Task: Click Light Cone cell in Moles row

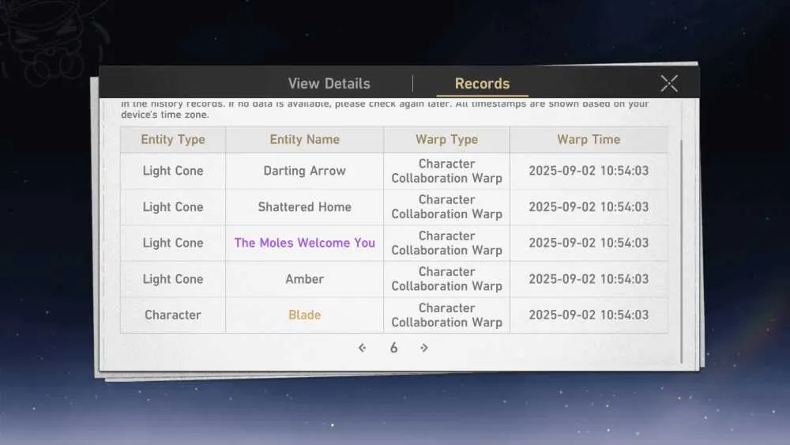Action: click(173, 243)
